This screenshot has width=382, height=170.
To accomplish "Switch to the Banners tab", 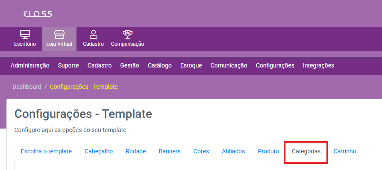I will tap(170, 151).
